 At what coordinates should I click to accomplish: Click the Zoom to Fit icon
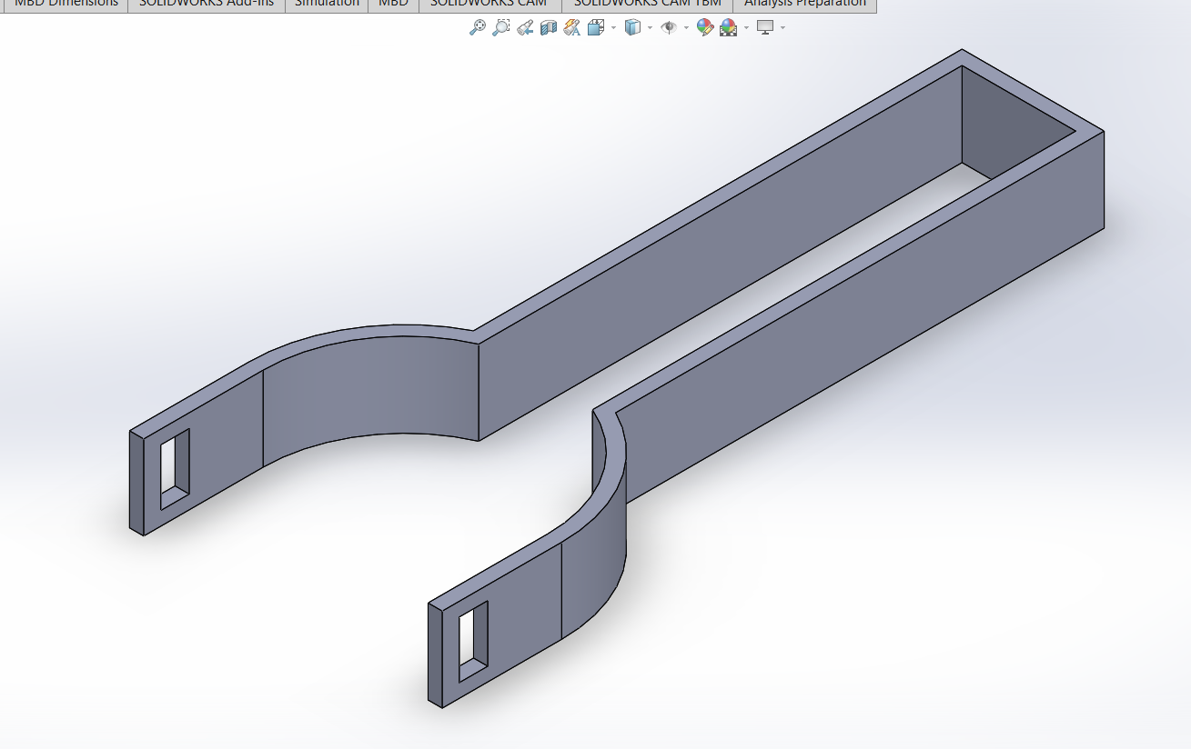point(477,28)
